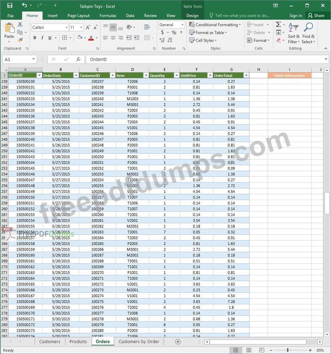Viewport: 331px width, 354px height.
Task: Apply red Font Color with A icon
Action: (x=91, y=38)
